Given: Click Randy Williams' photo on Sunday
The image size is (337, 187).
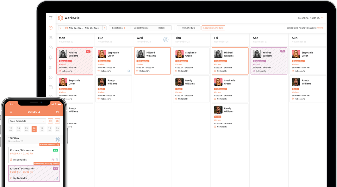Looking at the screenshot, I should tap(296, 82).
